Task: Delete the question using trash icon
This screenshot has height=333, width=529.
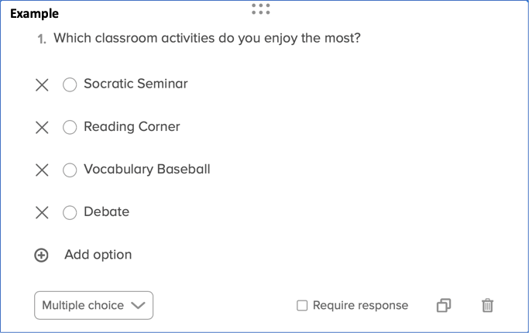Action: click(x=487, y=306)
